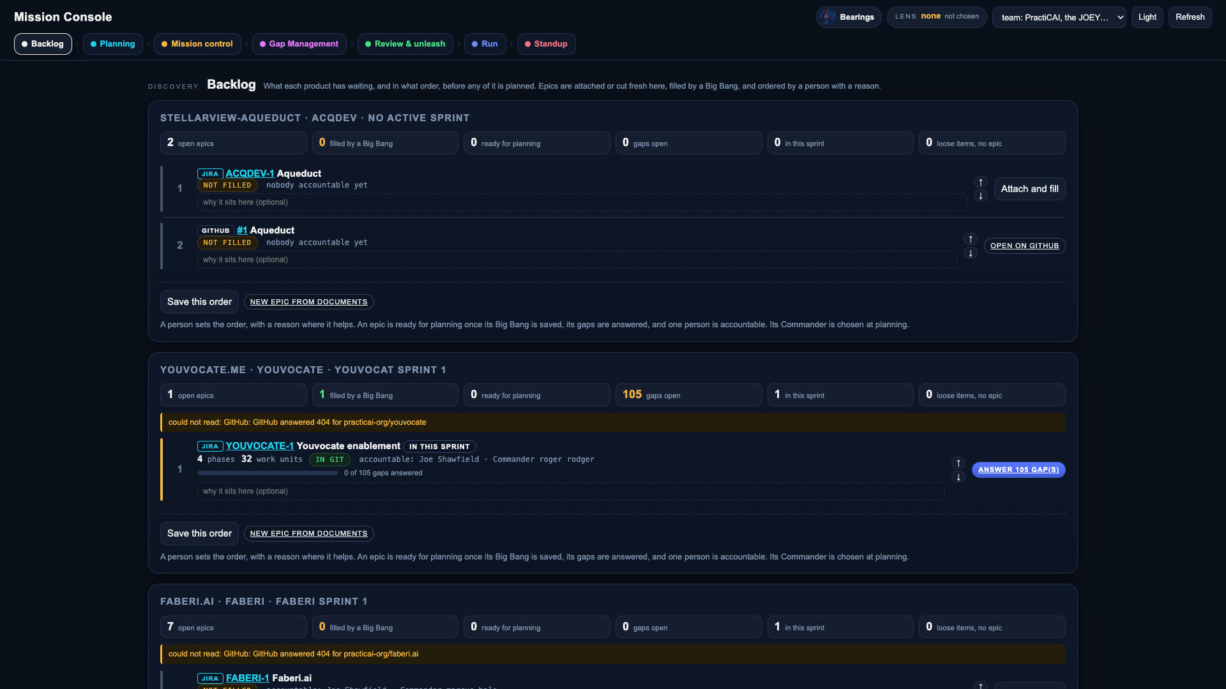Open the Gap Management tab
Screen dimensions: 1226x689
(x=299, y=44)
